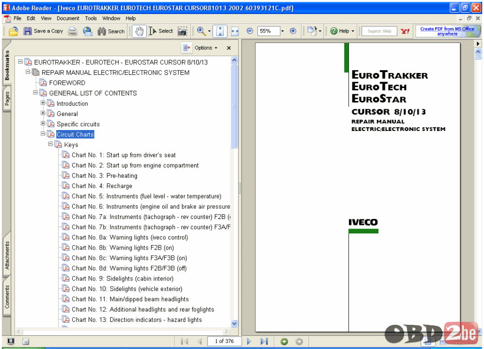Choose the Select text tool

pos(161,31)
